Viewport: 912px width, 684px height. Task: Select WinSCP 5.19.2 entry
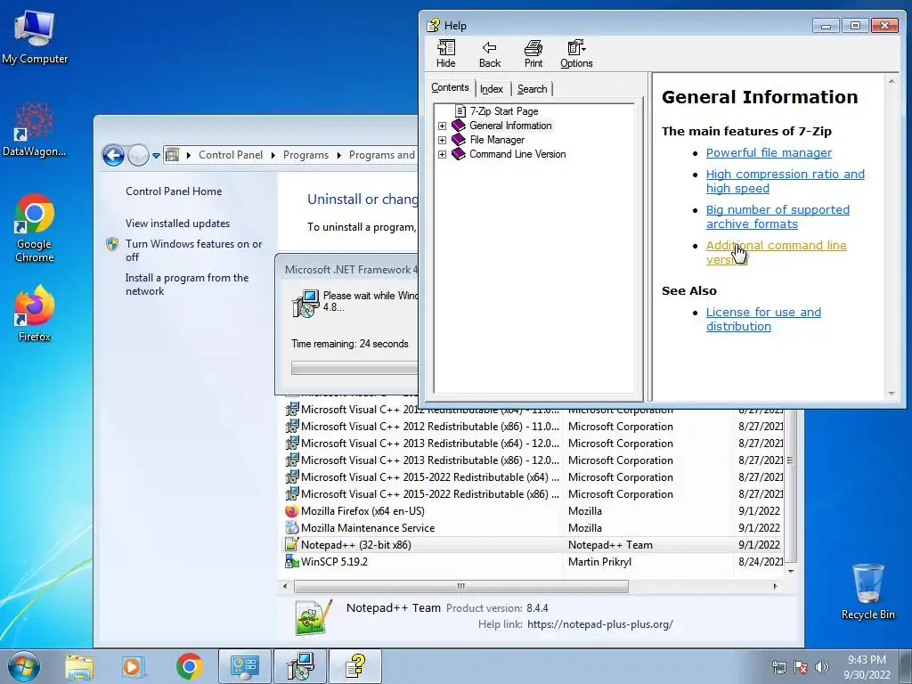[533, 562]
